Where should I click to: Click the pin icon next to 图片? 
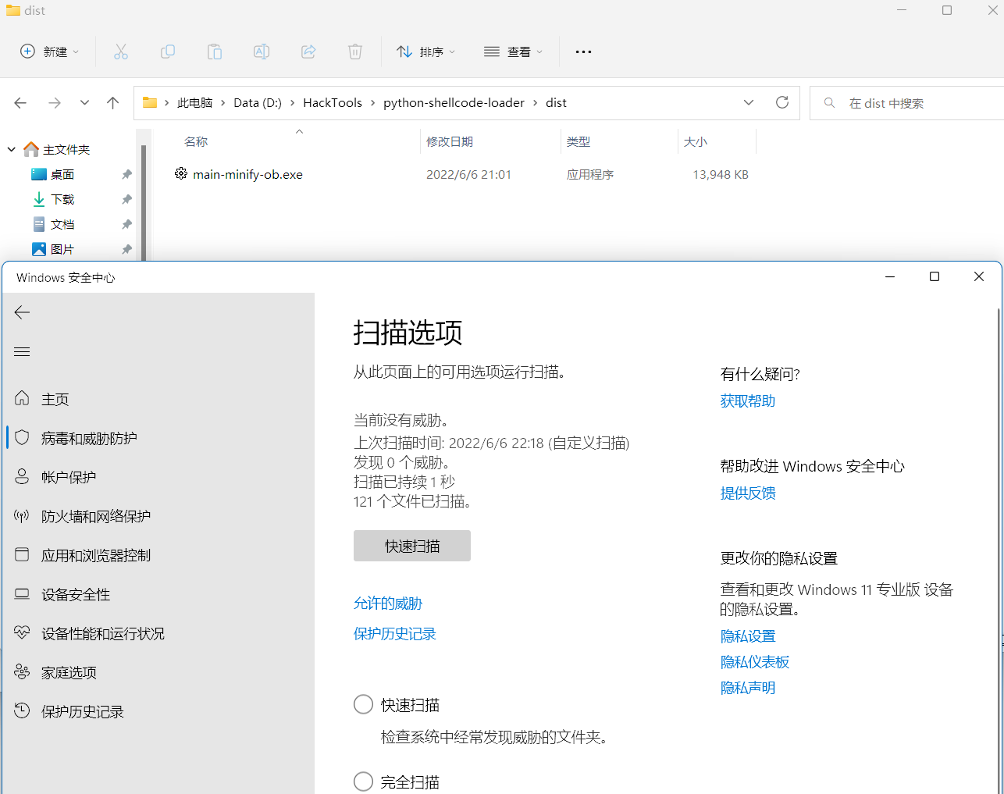coord(126,250)
